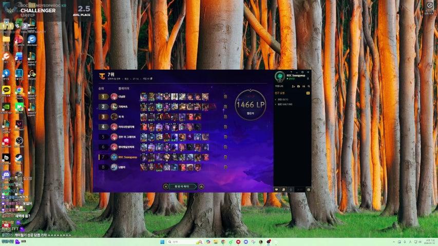The image size is (438, 246).
Task: Open match details icon for rank 1 player
Action: tap(225, 96)
